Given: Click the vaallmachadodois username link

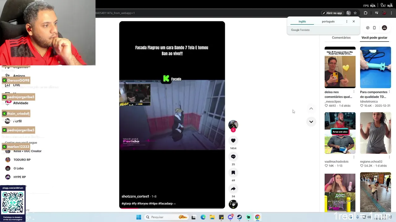Looking at the screenshot, I should (x=336, y=162).
